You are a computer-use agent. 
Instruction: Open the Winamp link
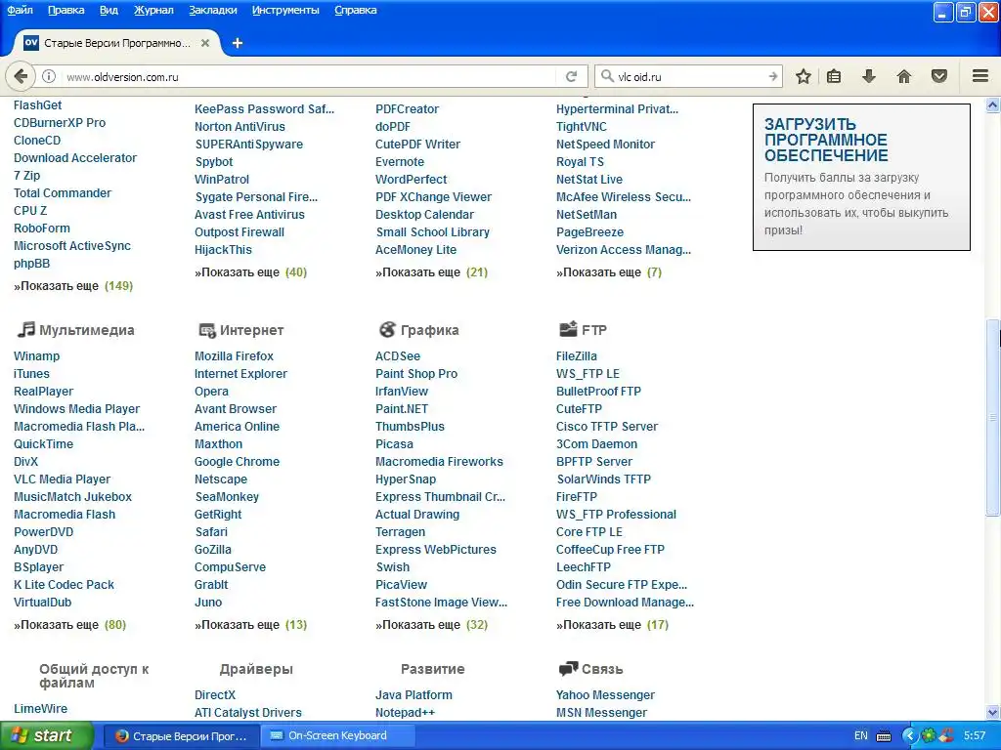coord(36,355)
